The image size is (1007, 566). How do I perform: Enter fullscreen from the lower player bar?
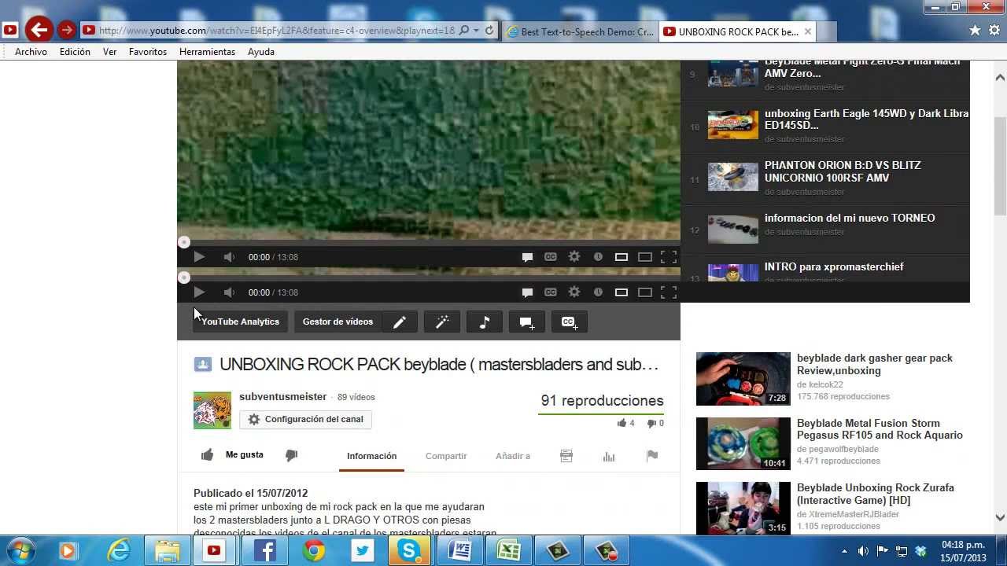click(669, 292)
